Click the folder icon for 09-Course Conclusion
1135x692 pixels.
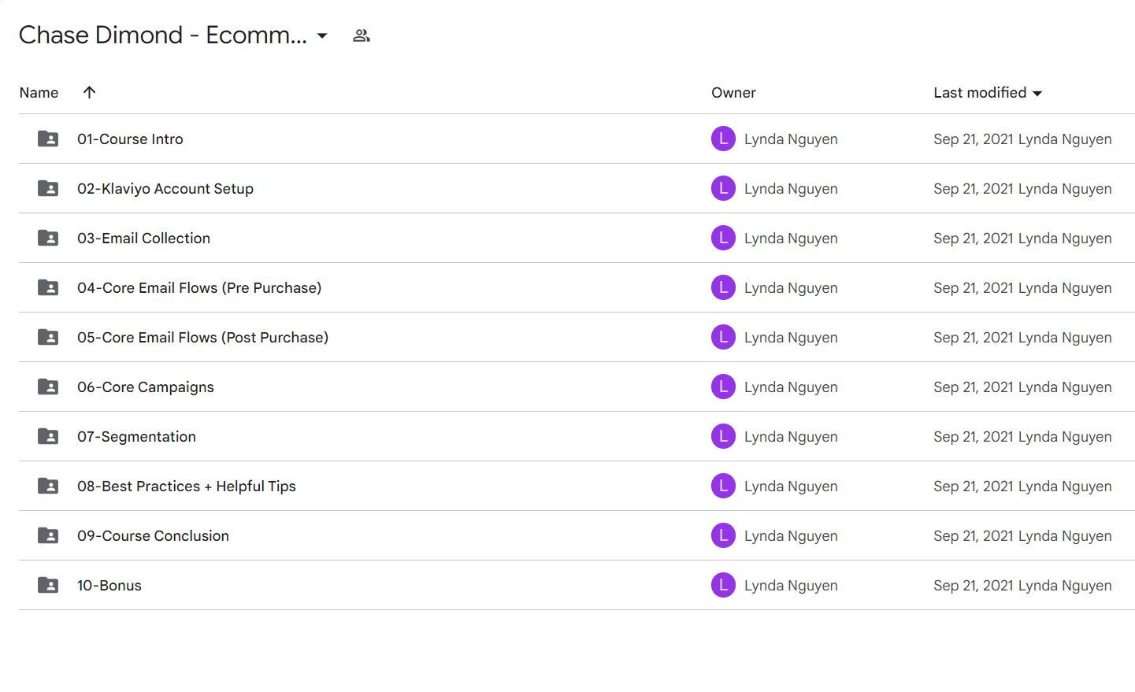[x=48, y=535]
